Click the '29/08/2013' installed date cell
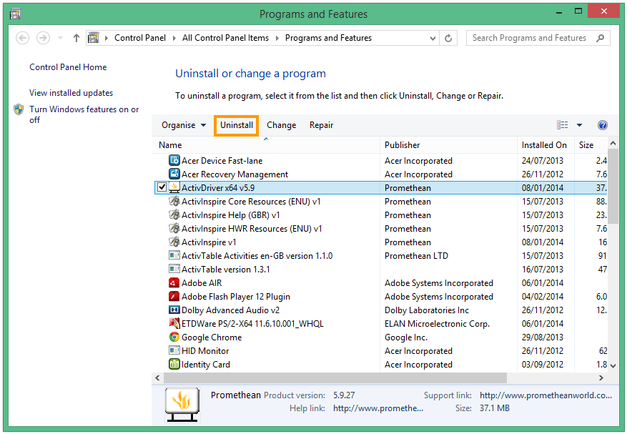The width and height of the screenshot is (627, 434). pyautogui.click(x=542, y=337)
